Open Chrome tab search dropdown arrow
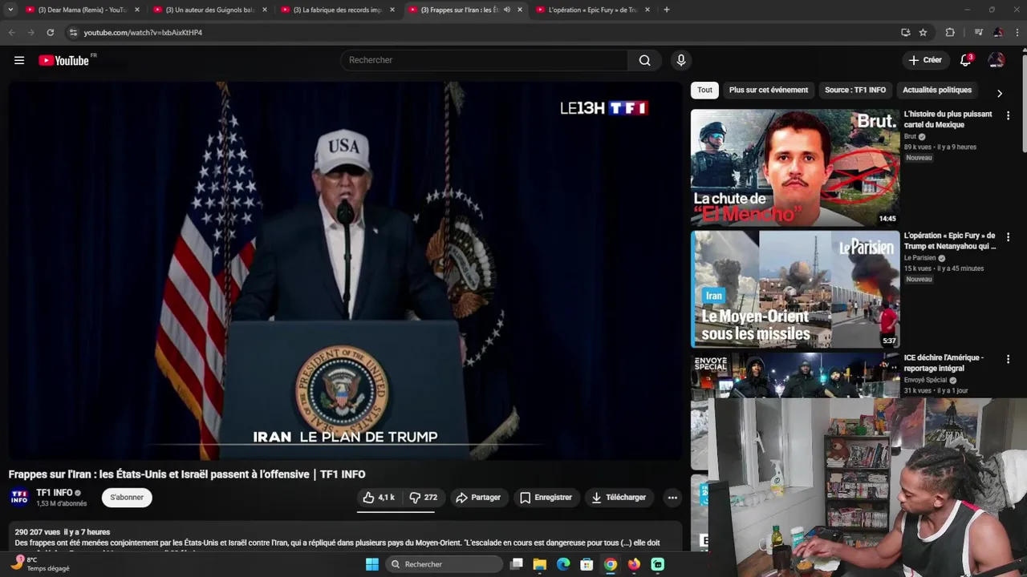 (10, 10)
